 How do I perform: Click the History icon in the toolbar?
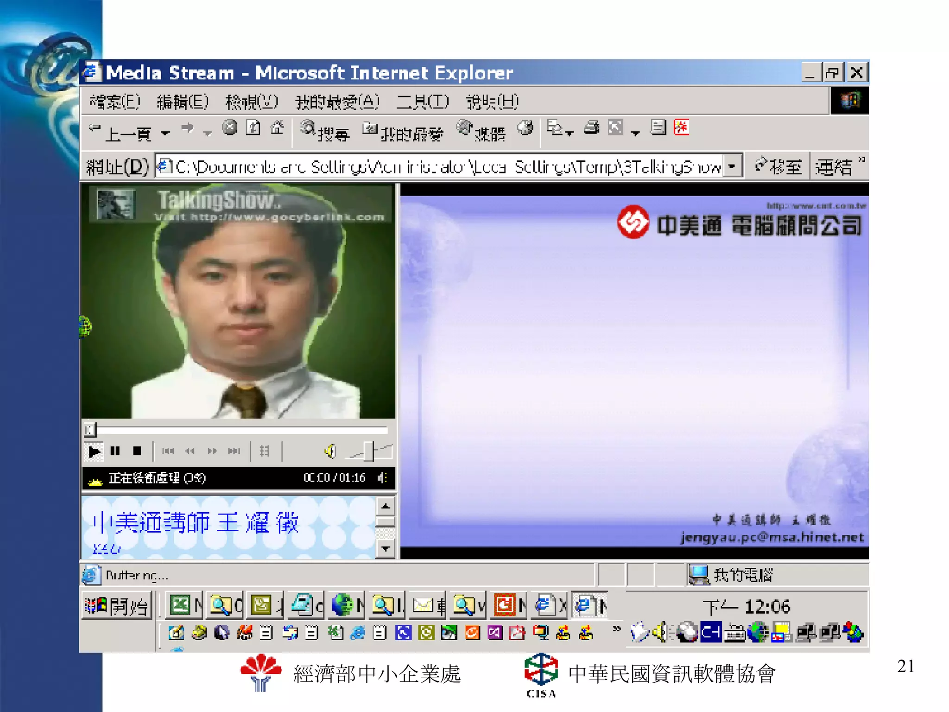click(525, 127)
